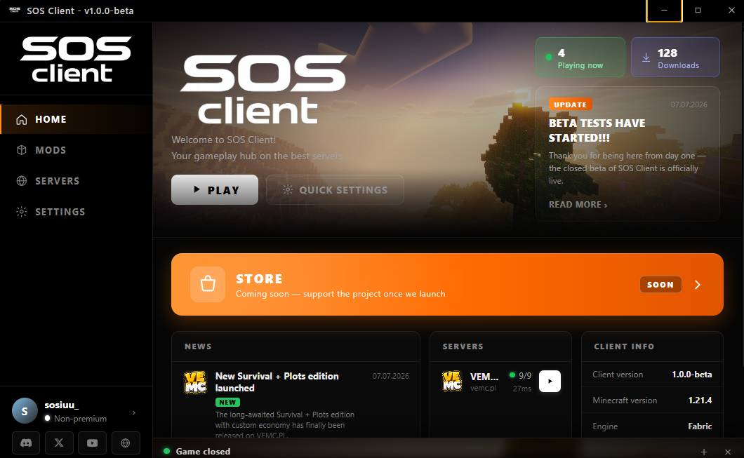Open the SETTINGS section
This screenshot has width=744, height=458.
[x=77, y=212]
